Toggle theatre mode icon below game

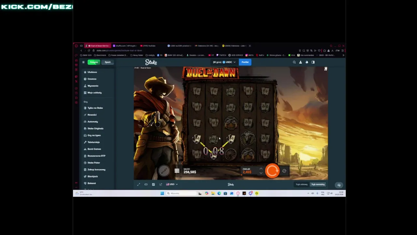(146, 184)
